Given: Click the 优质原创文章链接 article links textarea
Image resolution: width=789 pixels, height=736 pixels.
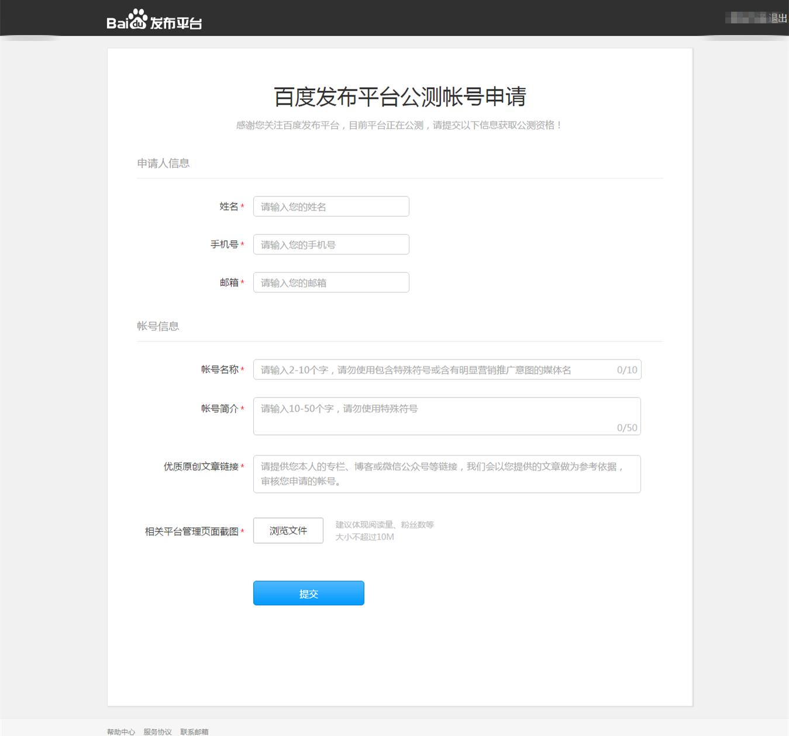Looking at the screenshot, I should click(433, 474).
